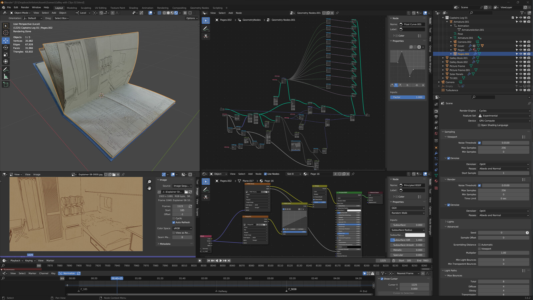This screenshot has width=533, height=300.
Task: Expand Galley Book.001 in outliner
Action: [x=443, y=58]
